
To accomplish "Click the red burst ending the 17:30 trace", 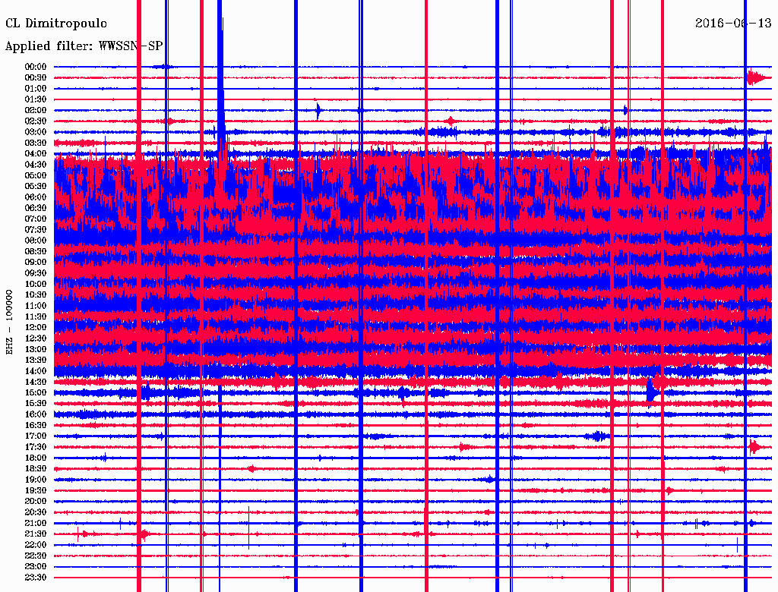I will pyautogui.click(x=754, y=447).
